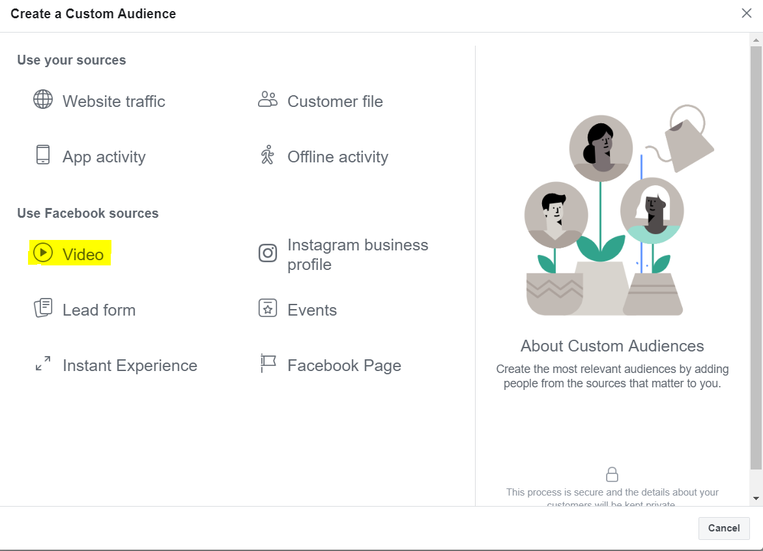
Task: Click the scrollbar down arrow
Action: pos(756,499)
